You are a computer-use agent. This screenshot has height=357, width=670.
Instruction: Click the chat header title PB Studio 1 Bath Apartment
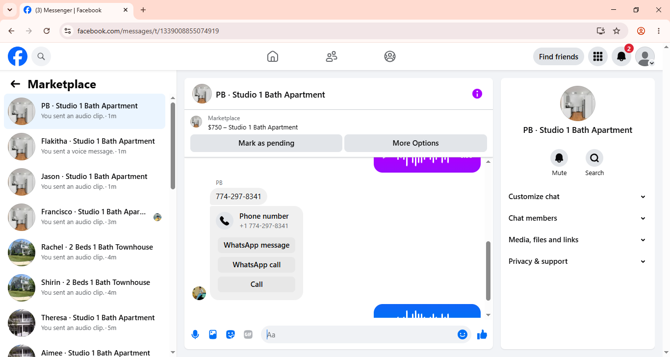tap(270, 95)
